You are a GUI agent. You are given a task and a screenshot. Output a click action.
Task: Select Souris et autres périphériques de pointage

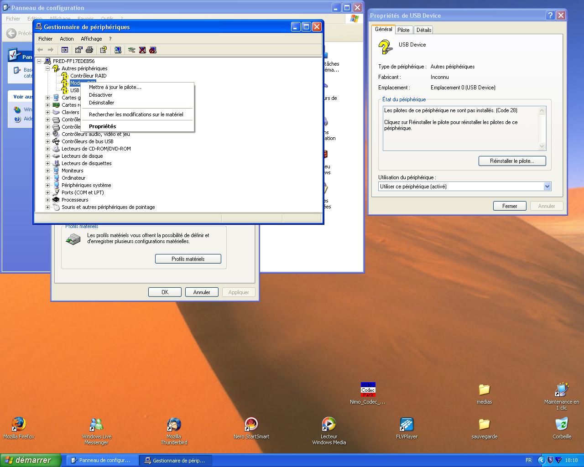click(108, 207)
